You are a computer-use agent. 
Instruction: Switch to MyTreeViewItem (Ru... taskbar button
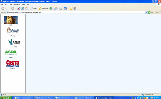pos(44,98)
